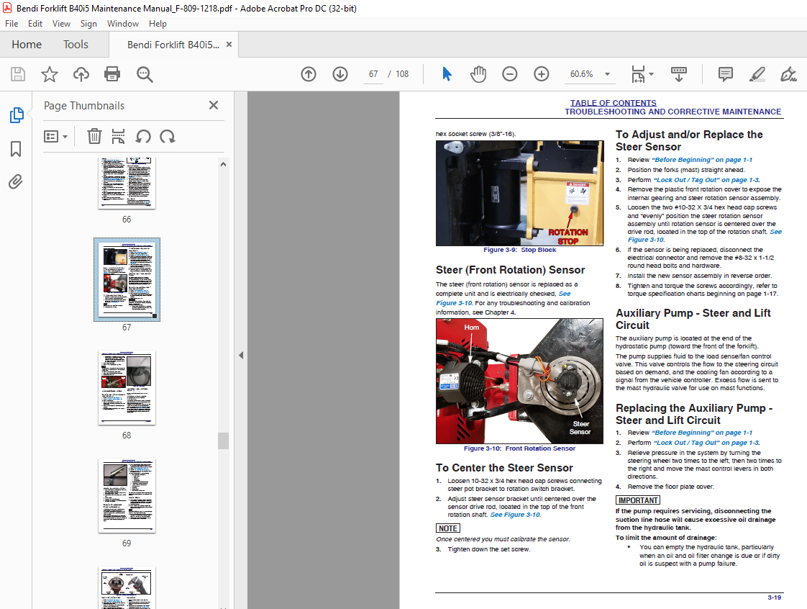Select page 69 thumbnail
The image size is (807, 609).
point(127,496)
